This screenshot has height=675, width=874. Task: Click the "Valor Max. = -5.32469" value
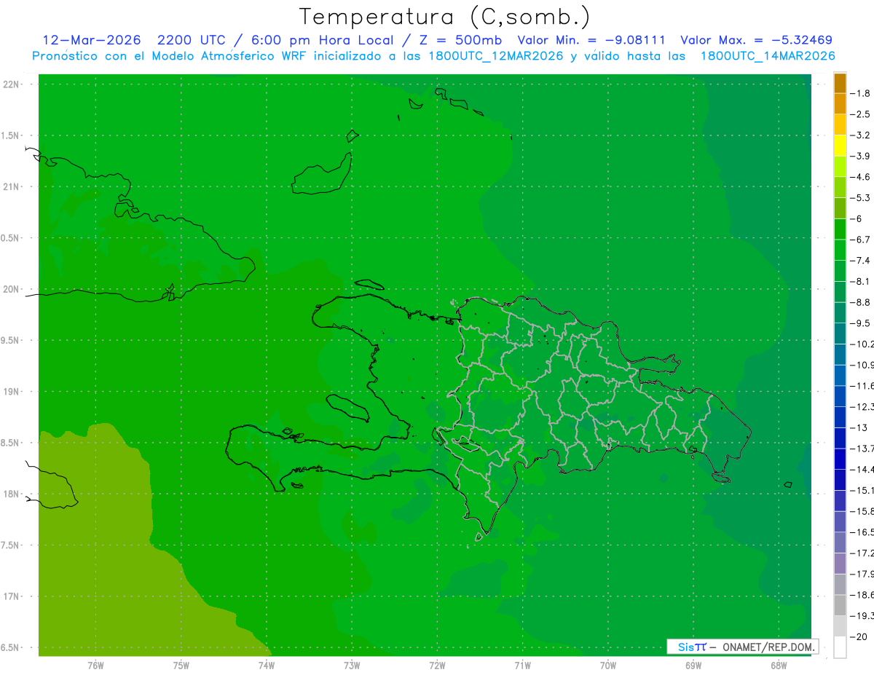pos(756,40)
